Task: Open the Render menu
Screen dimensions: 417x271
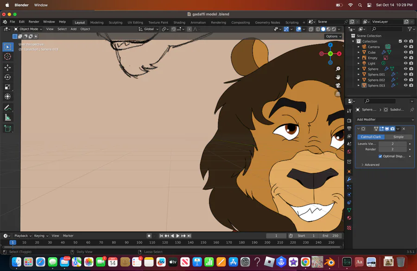Action: click(x=34, y=22)
